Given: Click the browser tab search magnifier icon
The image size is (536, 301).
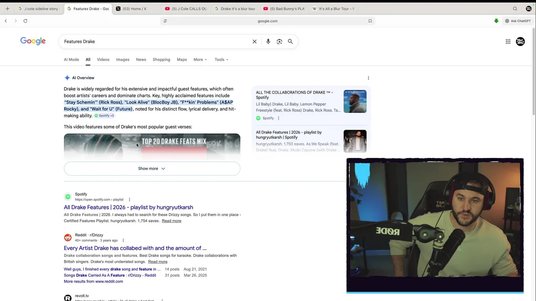Looking at the screenshot, I should 515,8.
